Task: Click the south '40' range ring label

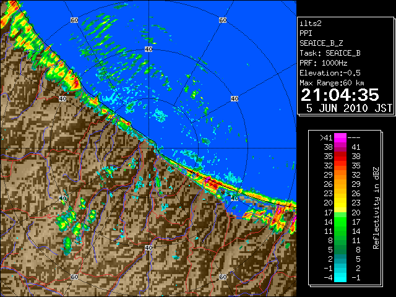Action: click(x=148, y=247)
